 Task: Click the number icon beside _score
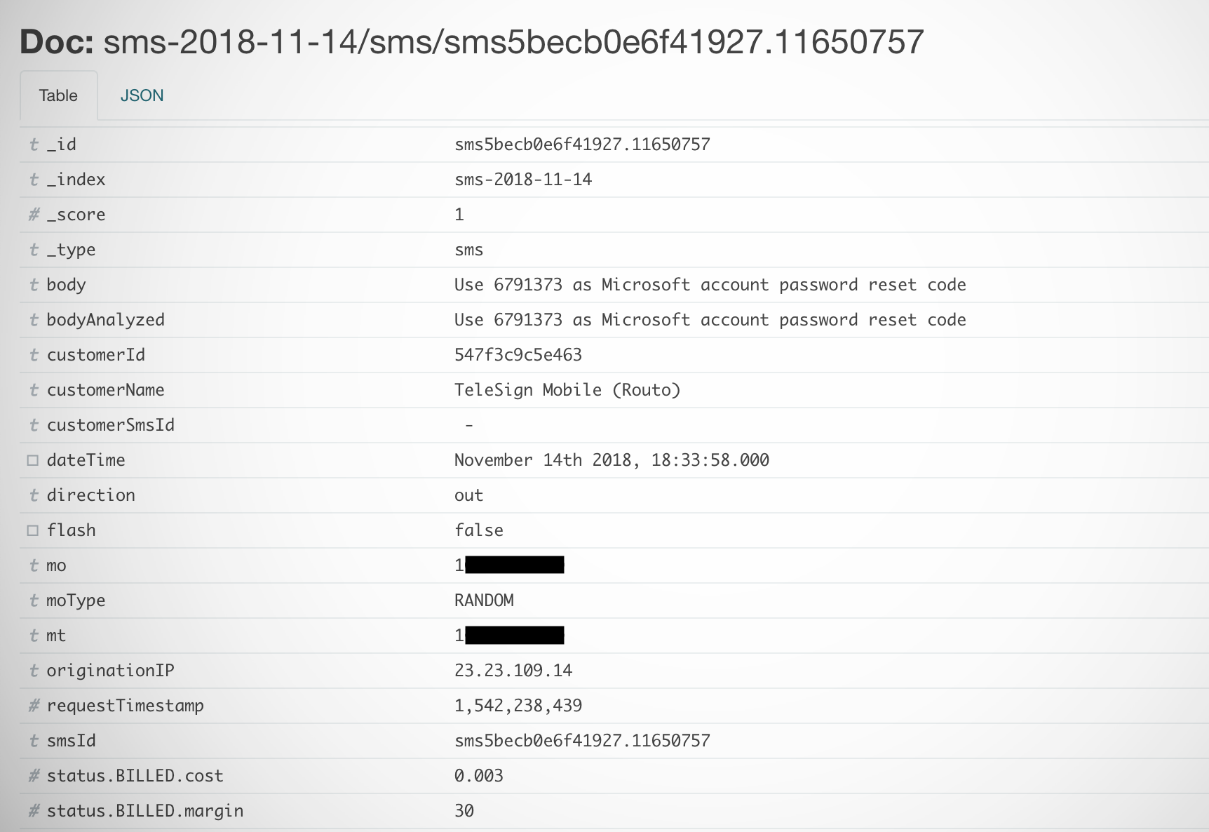point(34,215)
